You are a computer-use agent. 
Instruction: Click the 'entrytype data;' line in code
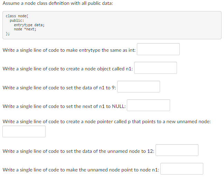(x=29, y=25)
